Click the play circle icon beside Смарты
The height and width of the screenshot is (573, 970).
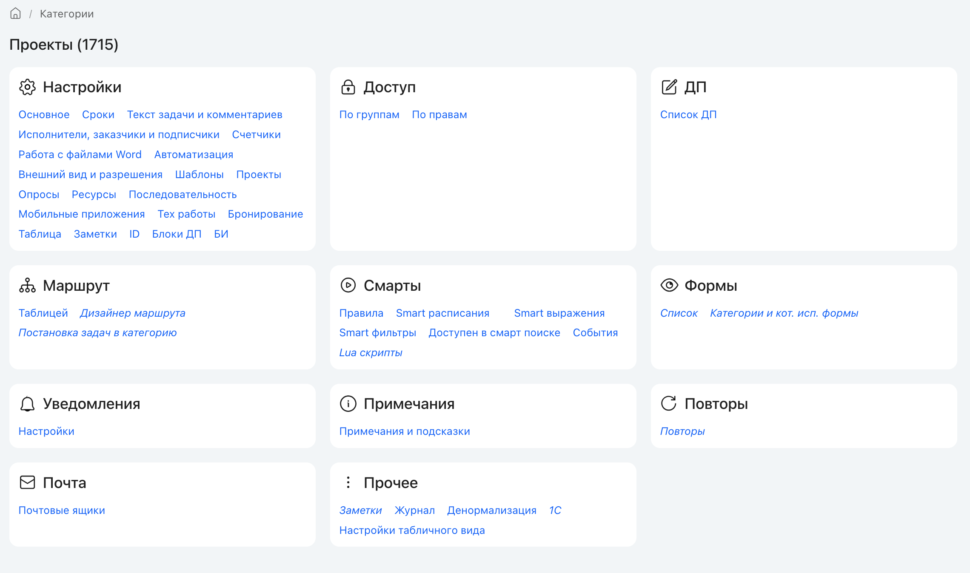coord(348,285)
